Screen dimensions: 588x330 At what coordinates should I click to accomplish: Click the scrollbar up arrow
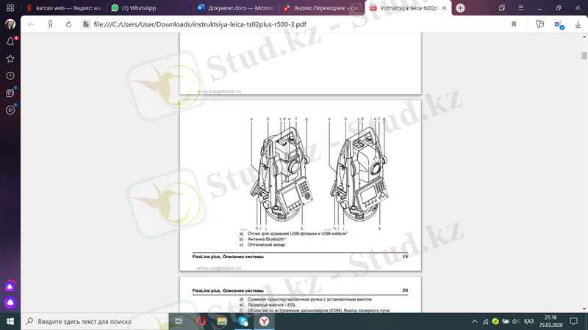pyautogui.click(x=584, y=37)
